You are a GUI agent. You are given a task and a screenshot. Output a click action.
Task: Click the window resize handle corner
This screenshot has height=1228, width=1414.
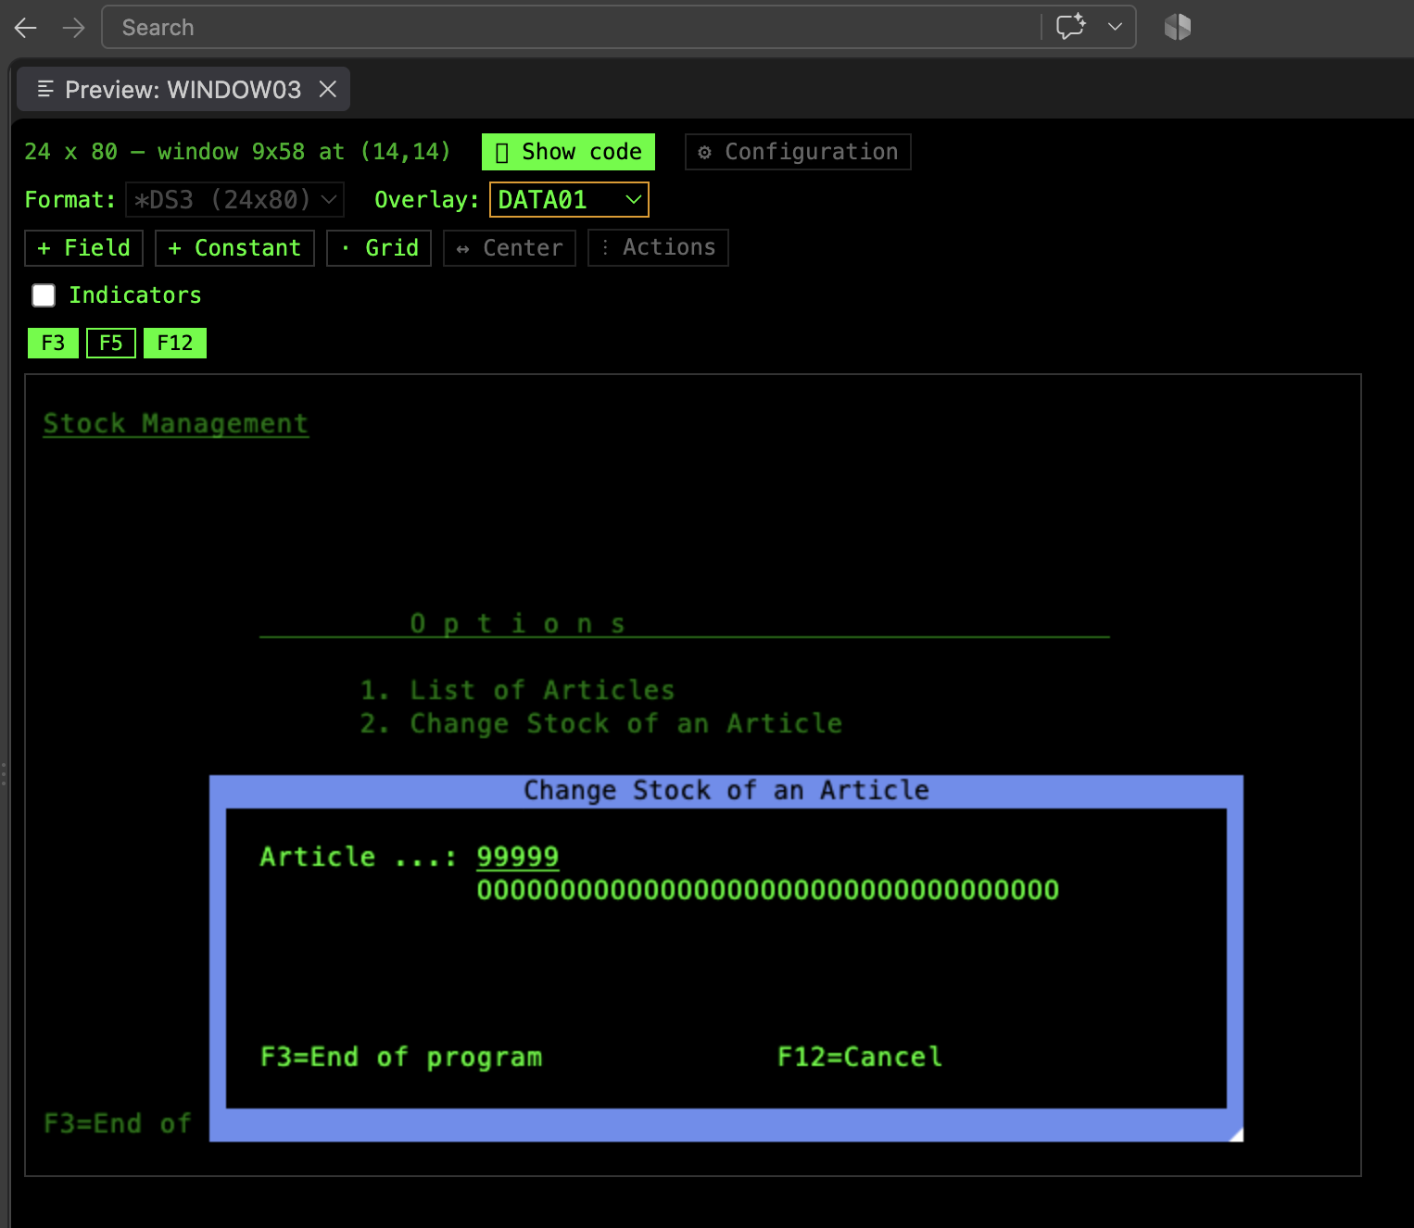tap(1235, 1134)
